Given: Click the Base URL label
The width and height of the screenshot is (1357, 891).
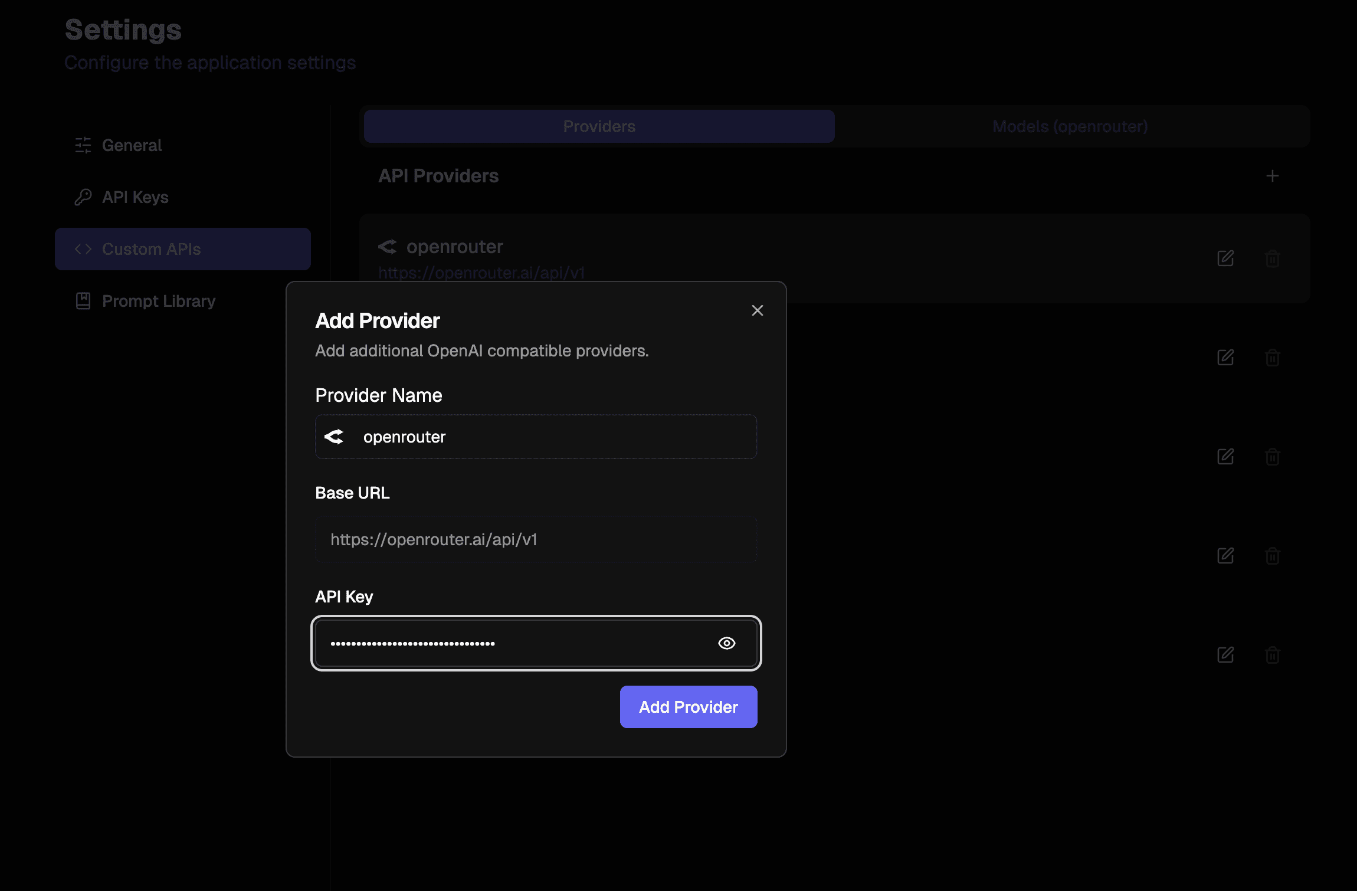Looking at the screenshot, I should pyautogui.click(x=352, y=493).
